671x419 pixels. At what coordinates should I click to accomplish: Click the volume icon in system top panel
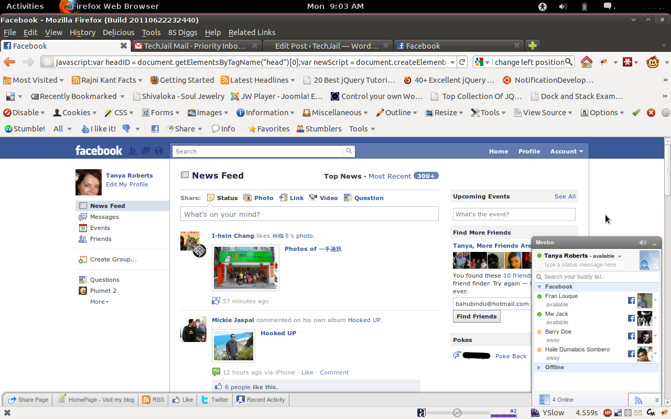(x=563, y=6)
